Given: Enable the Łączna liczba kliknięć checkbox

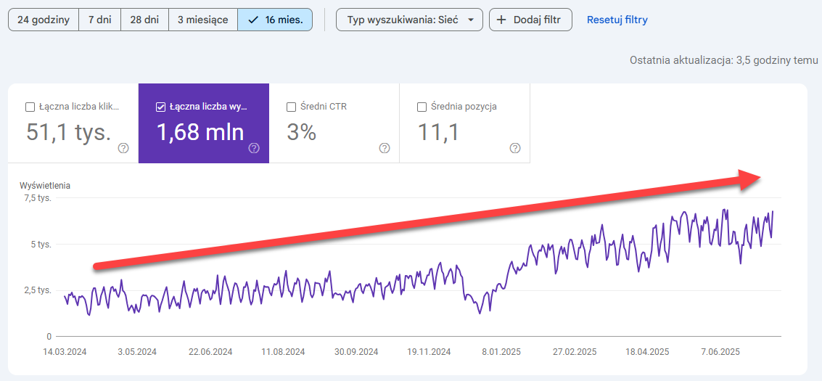Looking at the screenshot, I should coord(30,107).
